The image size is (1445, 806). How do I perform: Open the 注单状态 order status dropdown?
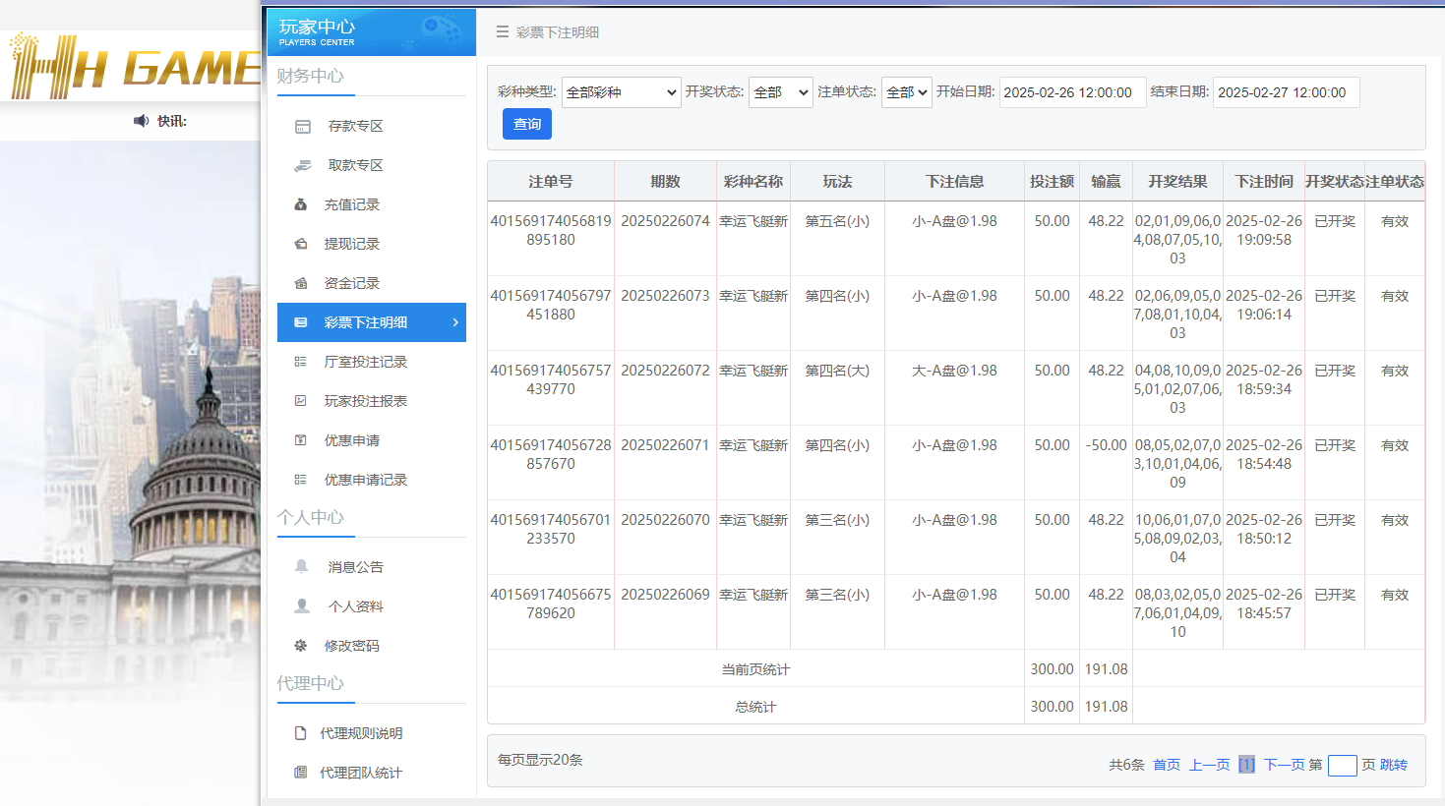click(906, 91)
